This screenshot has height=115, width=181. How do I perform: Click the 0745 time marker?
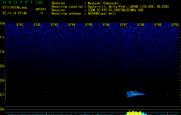[89, 25]
